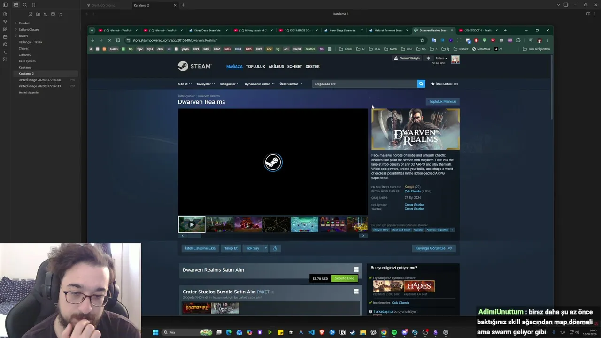Open Steam from the Windows taskbar
This screenshot has width=601, height=338.
(x=353, y=332)
